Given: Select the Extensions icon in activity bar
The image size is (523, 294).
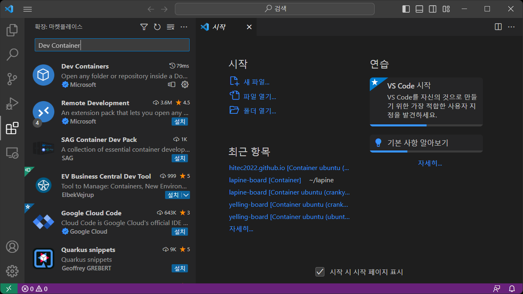Looking at the screenshot, I should (x=12, y=128).
